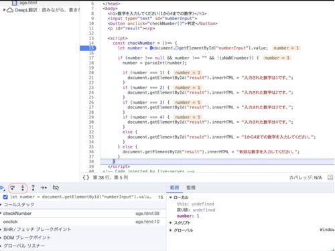Click '第 38 行、第 5 列' status text
Screen dimensions: 335x251
click(111, 177)
